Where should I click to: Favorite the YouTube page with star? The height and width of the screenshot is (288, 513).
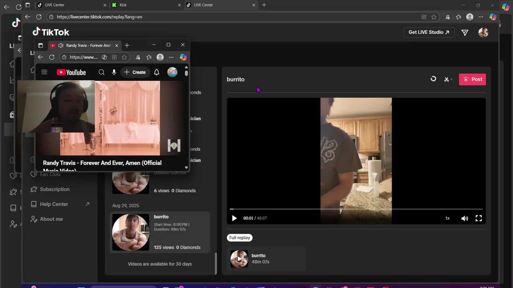124,57
